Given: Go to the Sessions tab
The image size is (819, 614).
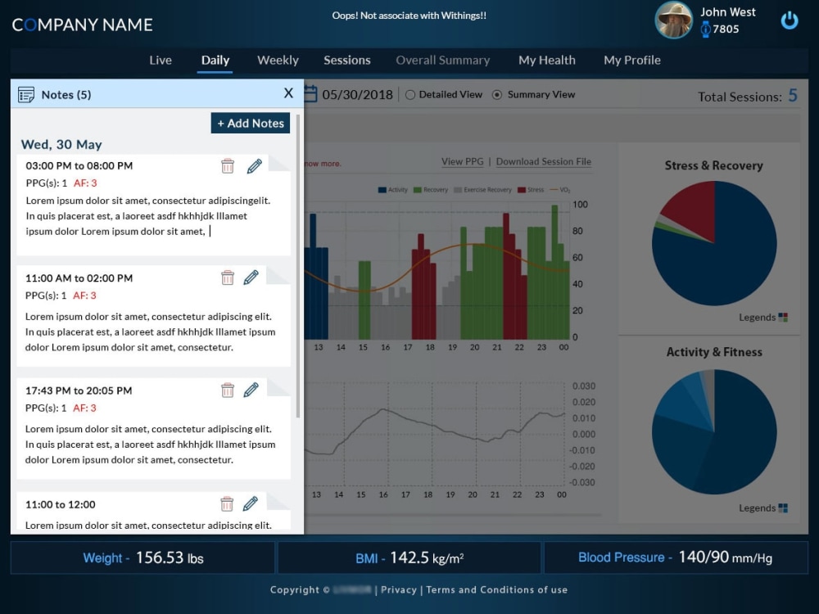Looking at the screenshot, I should click(346, 60).
